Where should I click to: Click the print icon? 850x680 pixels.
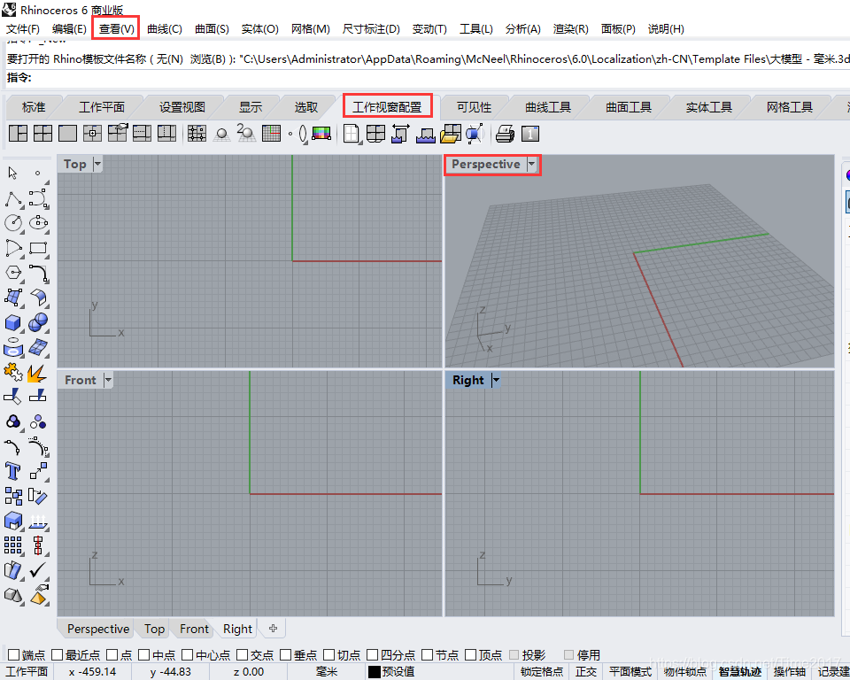click(505, 134)
